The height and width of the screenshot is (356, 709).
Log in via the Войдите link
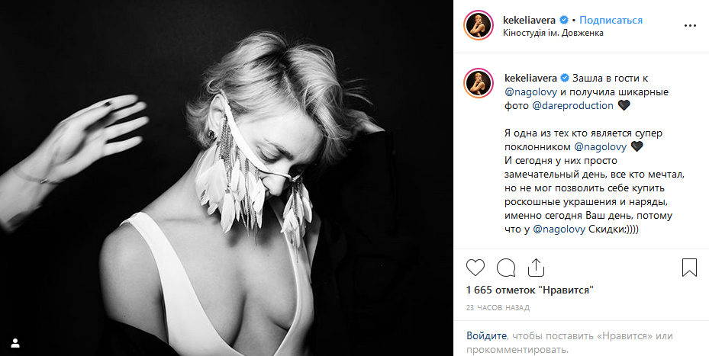(x=486, y=336)
